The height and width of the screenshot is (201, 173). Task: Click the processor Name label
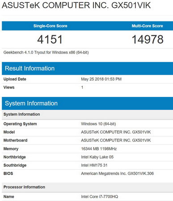pos(9,197)
